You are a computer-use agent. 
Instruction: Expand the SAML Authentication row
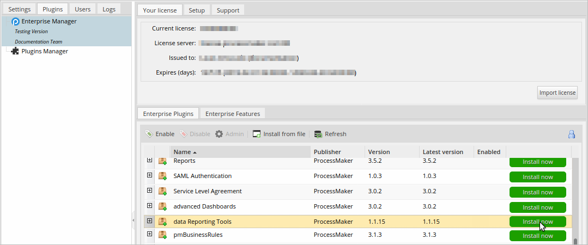pos(149,175)
